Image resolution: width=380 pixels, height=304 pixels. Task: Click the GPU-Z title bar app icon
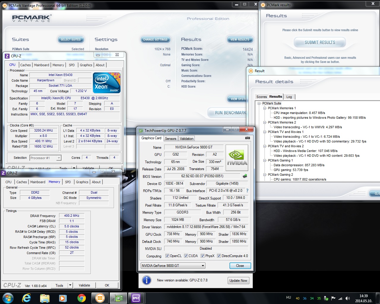point(141,130)
